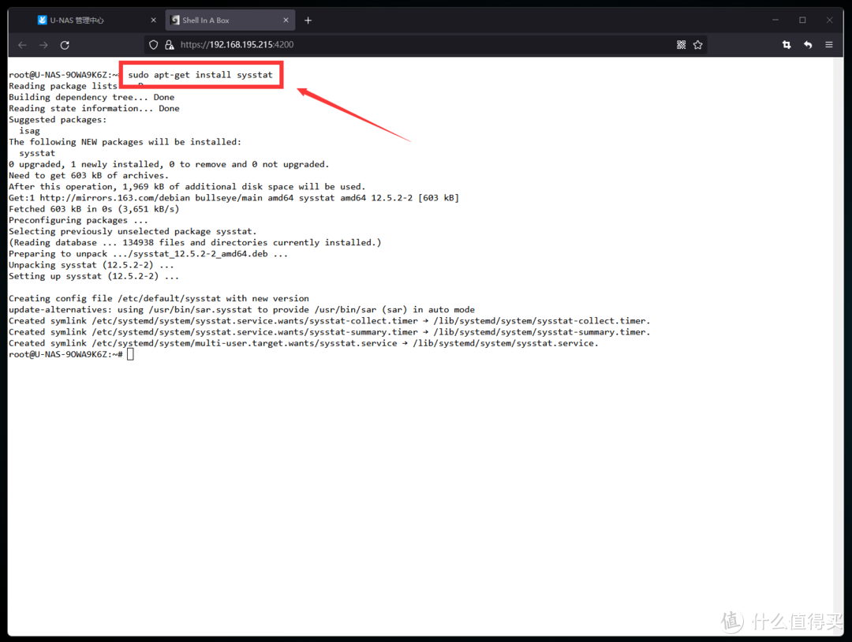Switch to the Shell In A Box tab
Viewport: 852px width, 642px height.
230,20
